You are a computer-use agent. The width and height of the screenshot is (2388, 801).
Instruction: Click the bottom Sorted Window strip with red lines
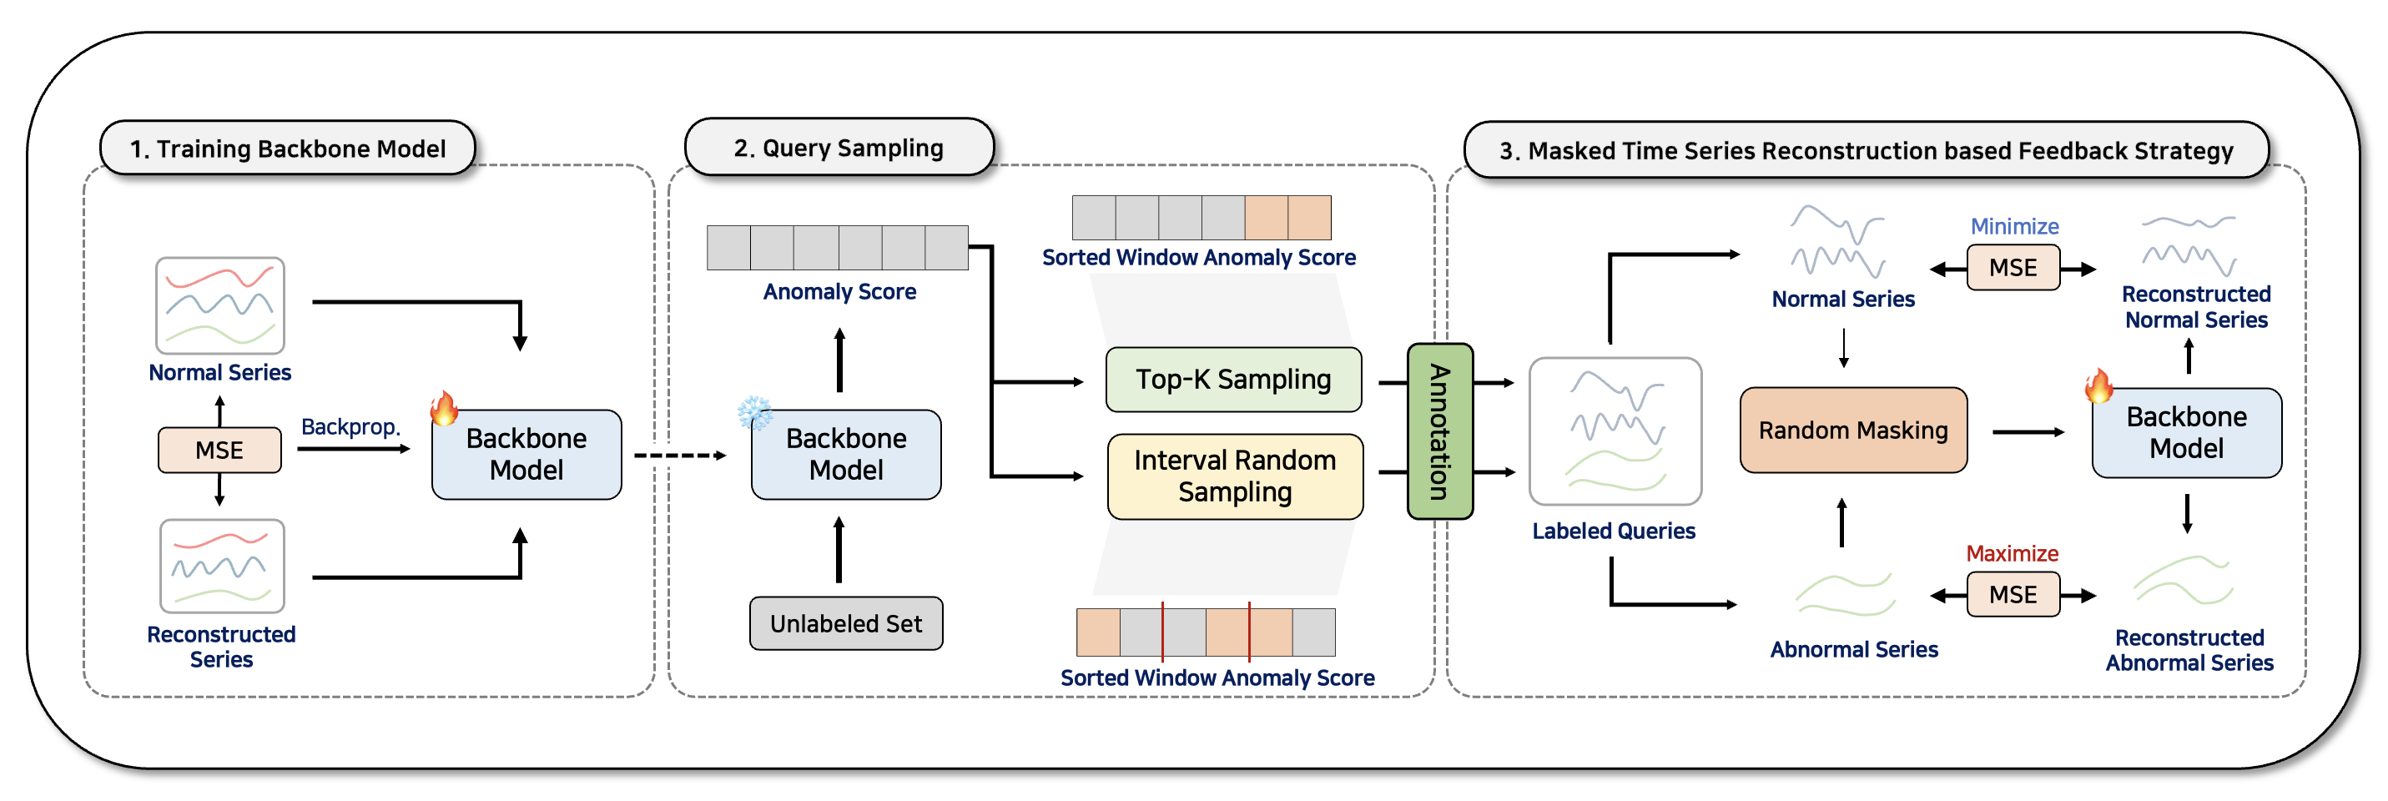tap(1206, 632)
